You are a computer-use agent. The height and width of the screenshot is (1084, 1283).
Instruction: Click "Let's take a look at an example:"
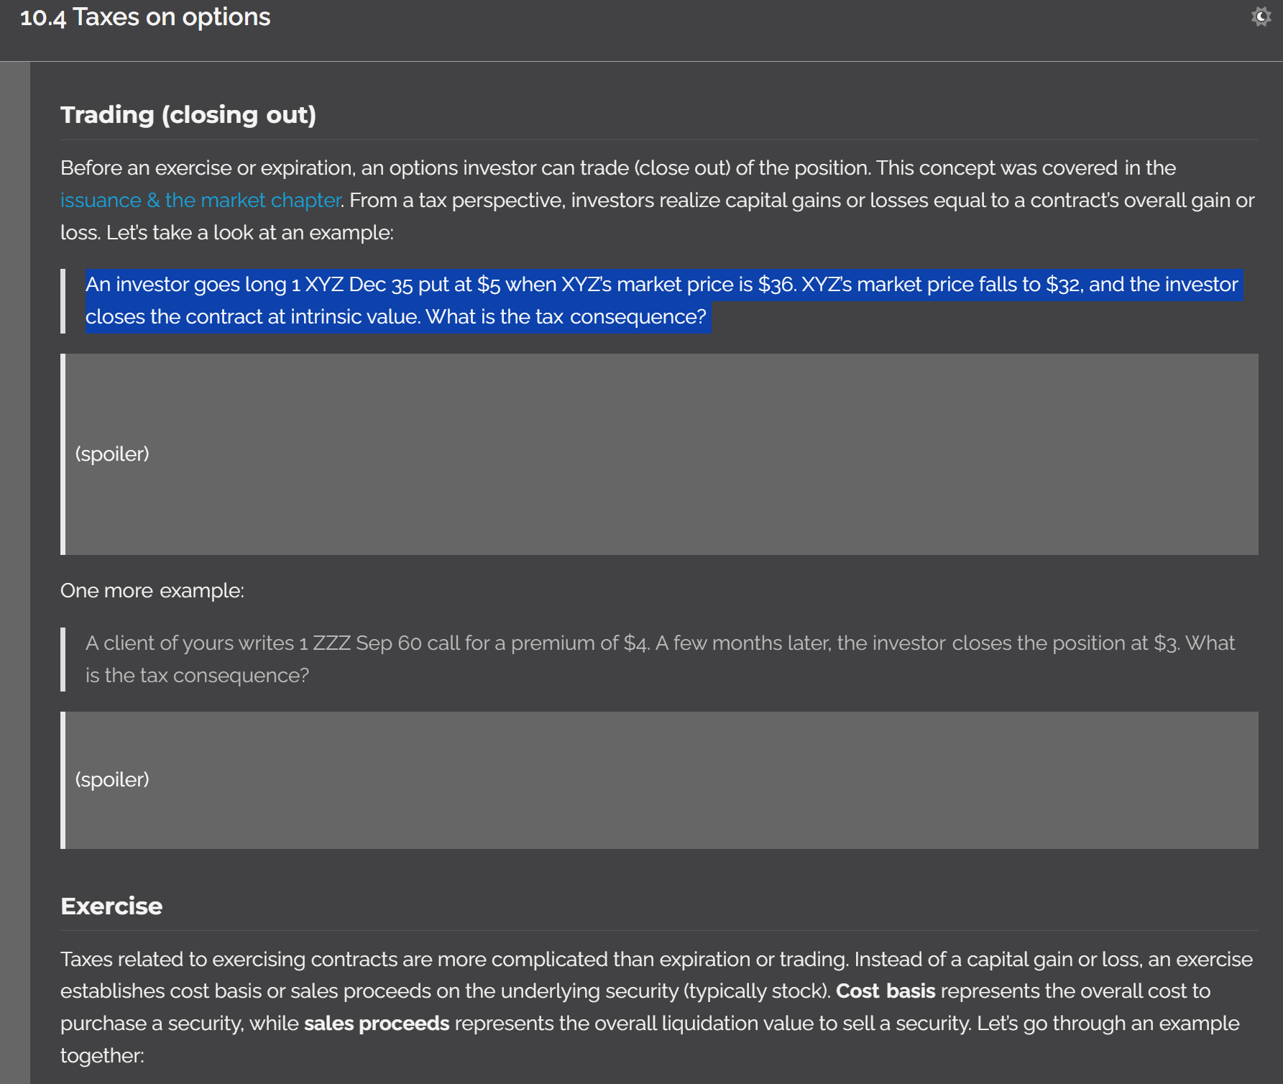(x=250, y=233)
